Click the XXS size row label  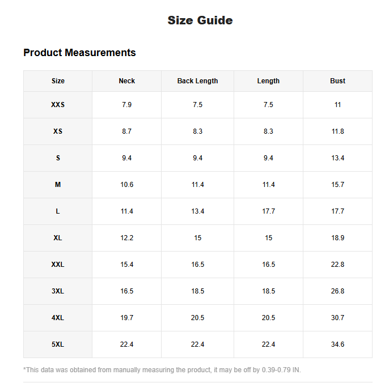pyautogui.click(x=58, y=105)
